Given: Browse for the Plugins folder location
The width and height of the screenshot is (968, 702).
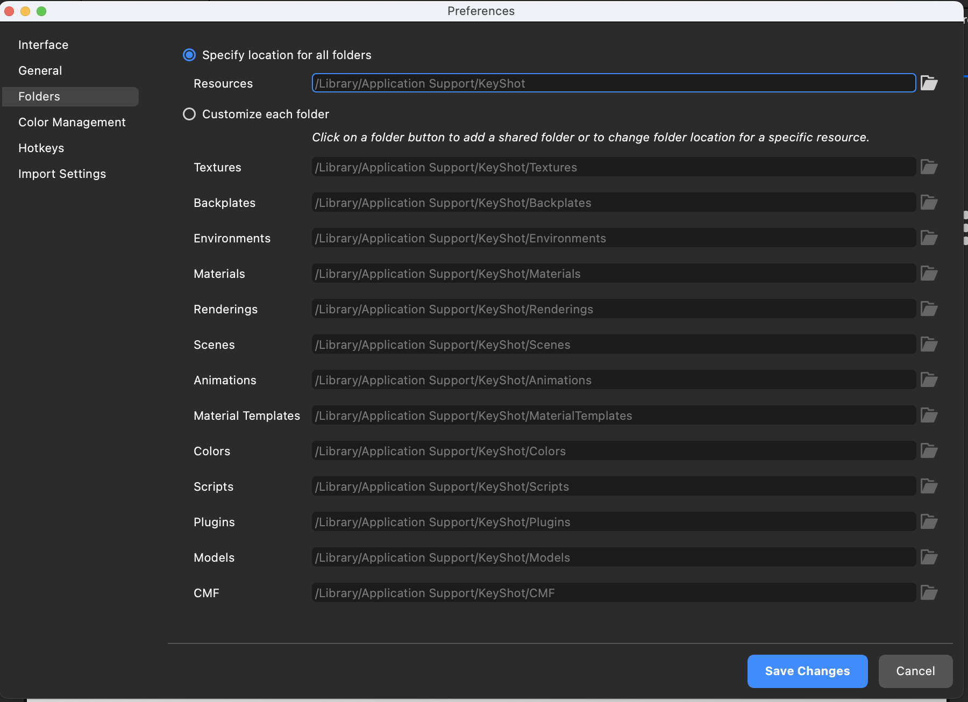Looking at the screenshot, I should pyautogui.click(x=929, y=521).
